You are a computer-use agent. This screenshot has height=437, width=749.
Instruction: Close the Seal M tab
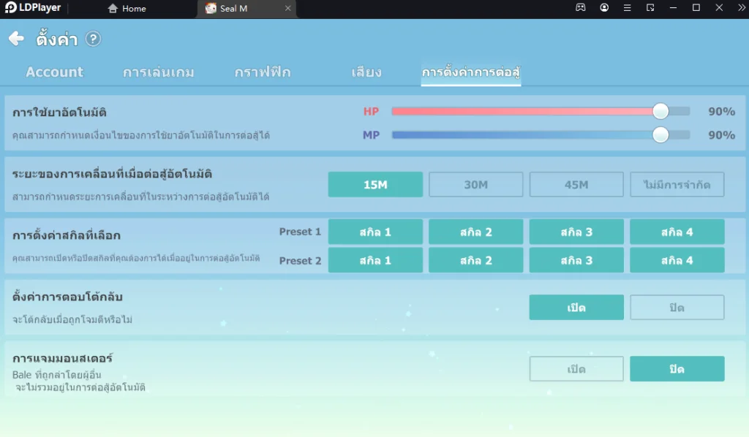pyautogui.click(x=287, y=8)
